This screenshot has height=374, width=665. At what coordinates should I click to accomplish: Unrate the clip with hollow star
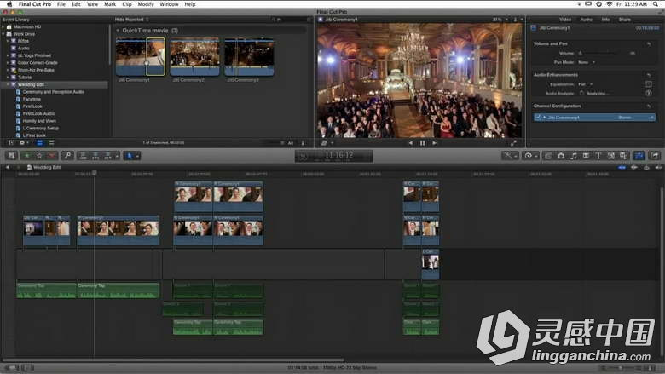pyautogui.click(x=39, y=156)
